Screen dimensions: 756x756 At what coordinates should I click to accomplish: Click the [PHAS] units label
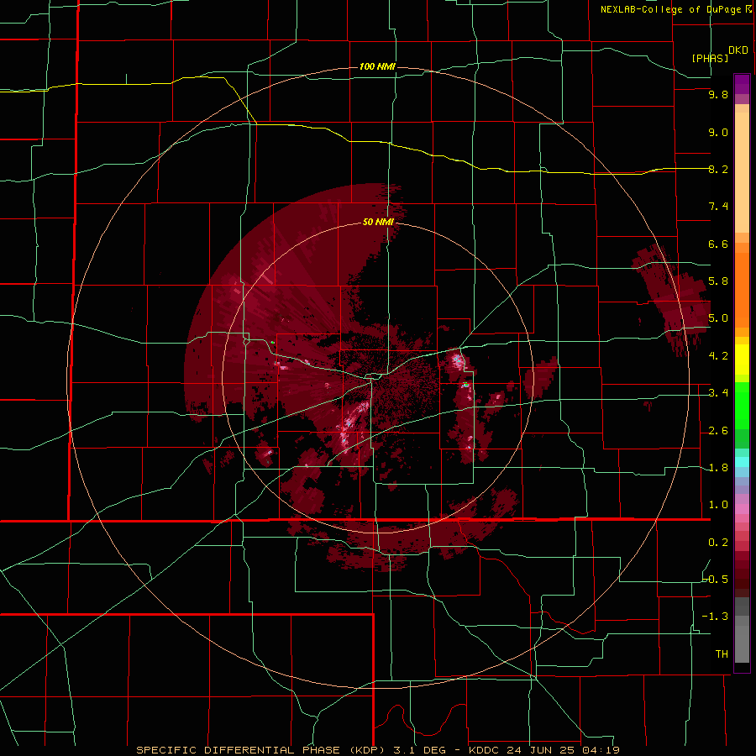(710, 58)
